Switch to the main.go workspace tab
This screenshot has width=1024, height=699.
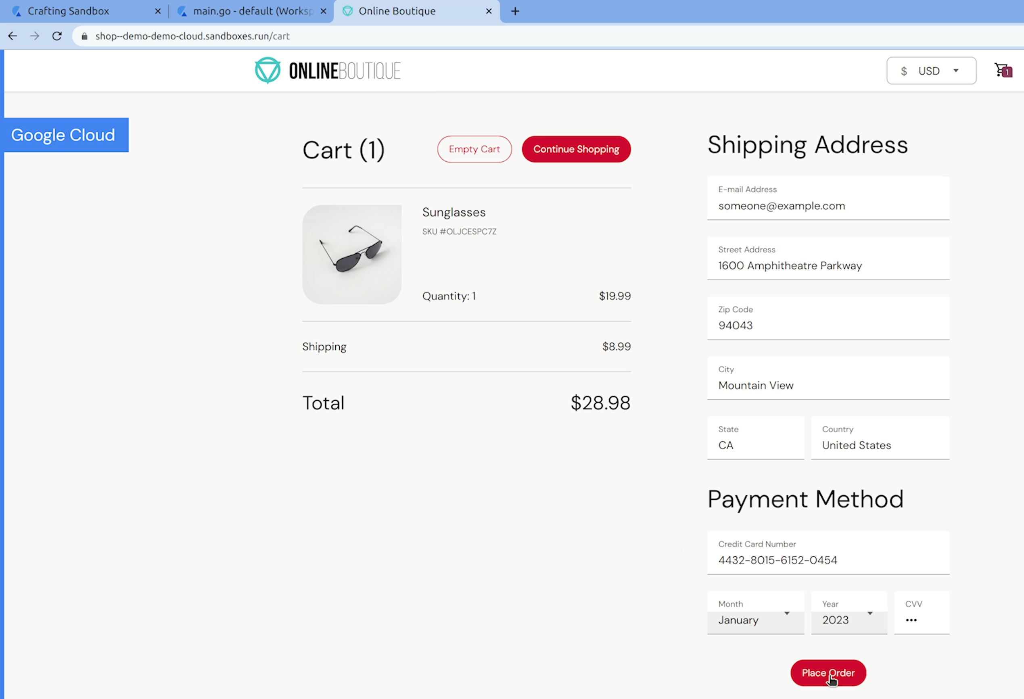(253, 11)
